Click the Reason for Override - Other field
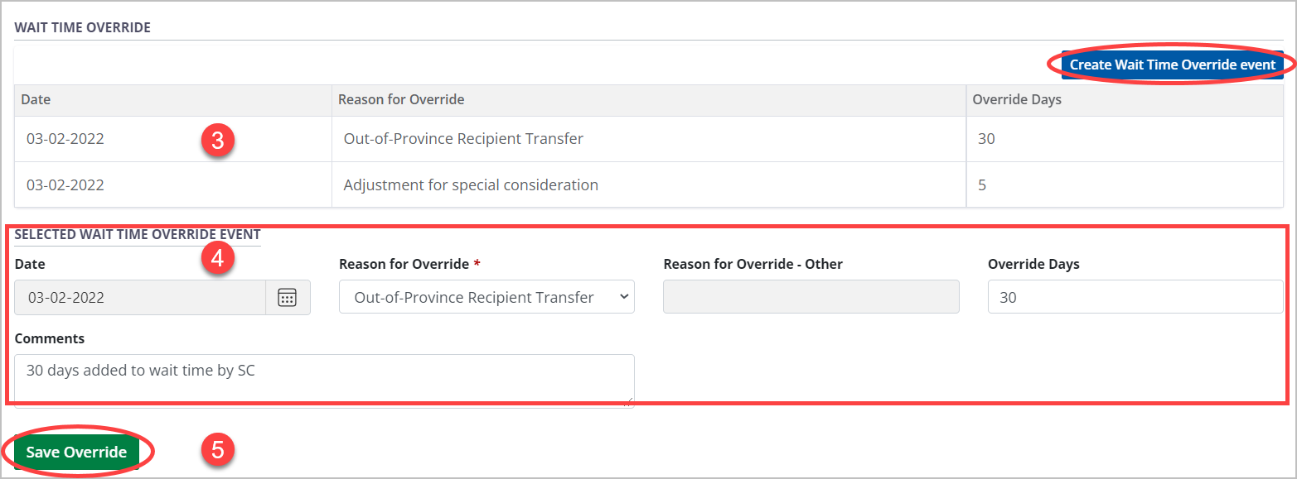The width and height of the screenshot is (1297, 479). pos(811,298)
